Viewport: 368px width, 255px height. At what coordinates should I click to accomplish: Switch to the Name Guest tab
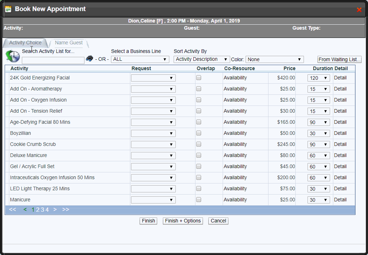point(69,43)
